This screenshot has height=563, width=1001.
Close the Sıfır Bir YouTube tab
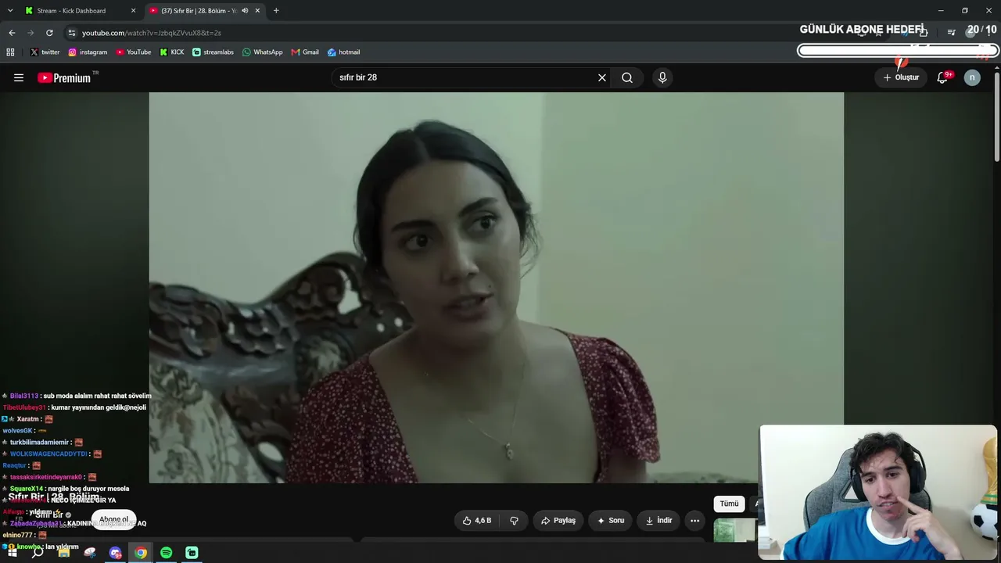pos(257,11)
